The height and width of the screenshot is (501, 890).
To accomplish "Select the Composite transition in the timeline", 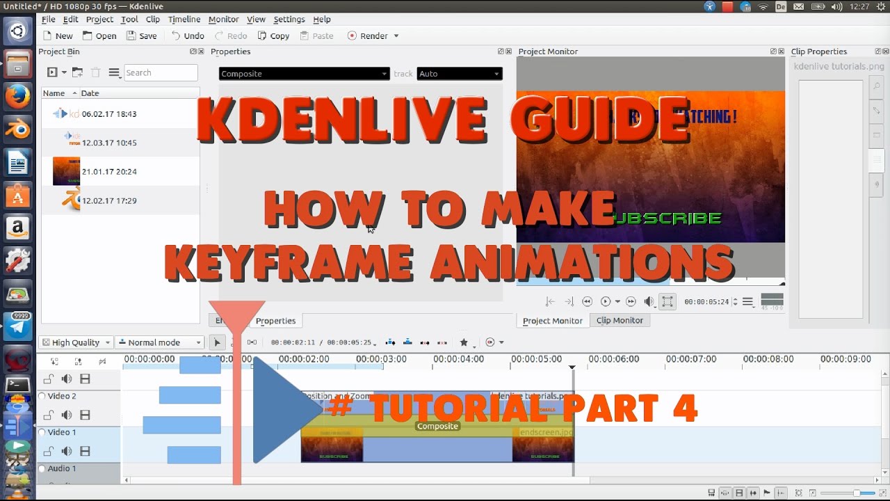I will click(x=437, y=426).
